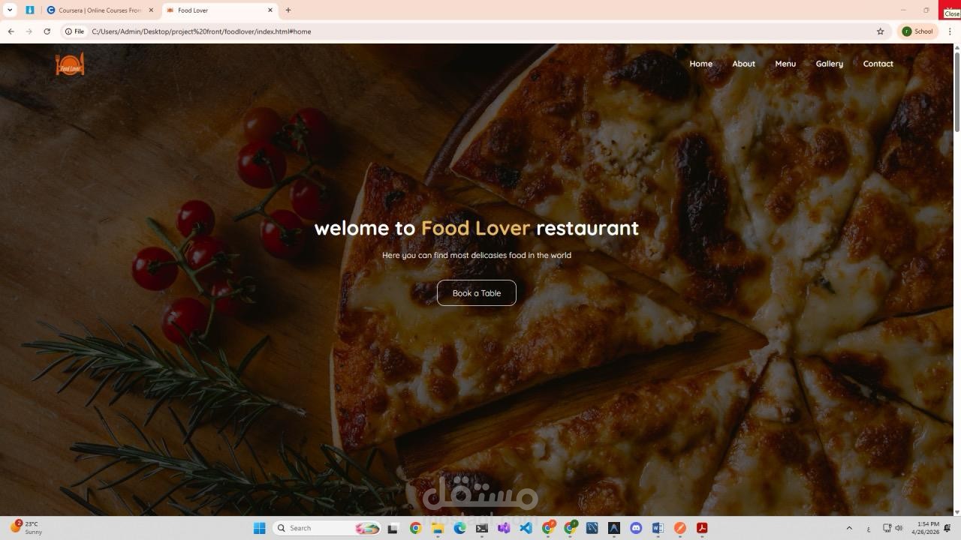The image size is (961, 540).
Task: Bookmark this page with the star
Action: (880, 31)
